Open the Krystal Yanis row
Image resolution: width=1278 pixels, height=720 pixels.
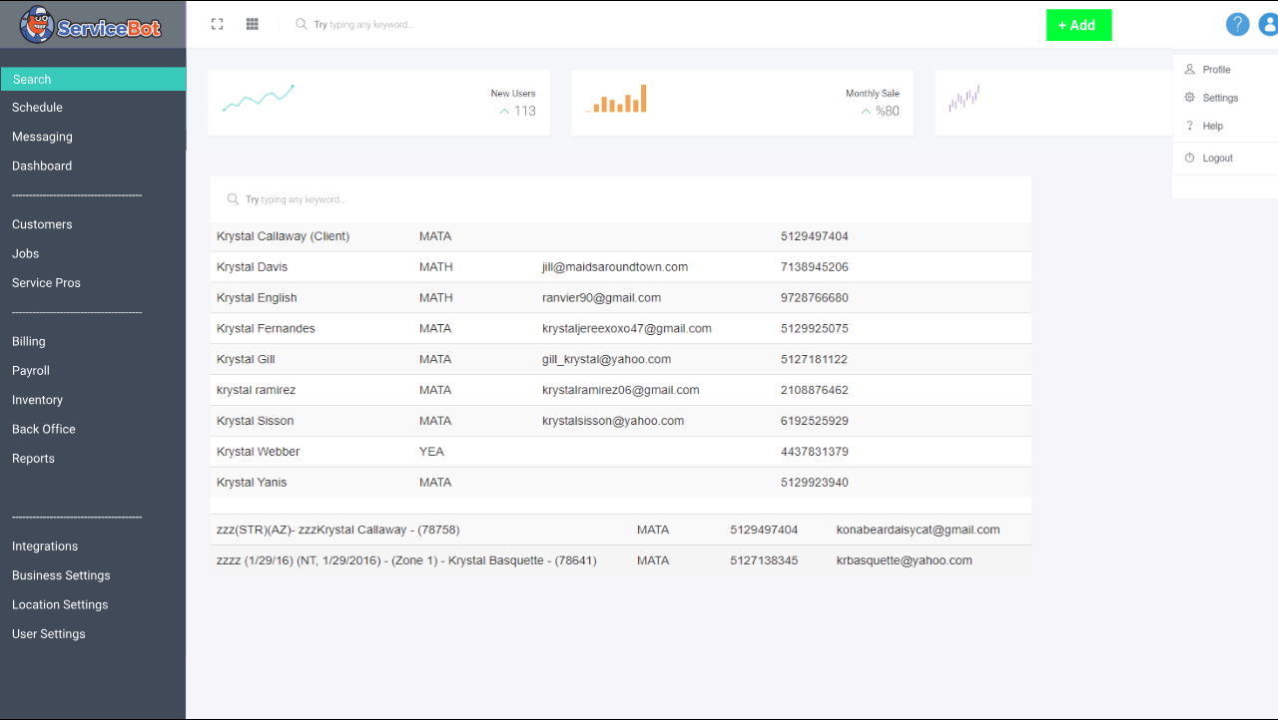point(621,482)
